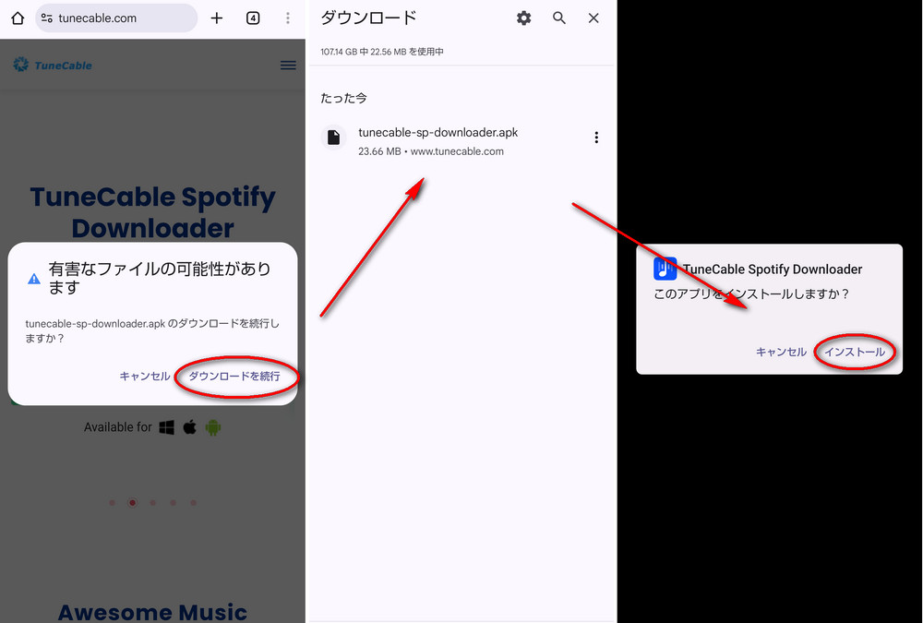
Task: Click the warning triangle icon in dialog
Action: [34, 279]
